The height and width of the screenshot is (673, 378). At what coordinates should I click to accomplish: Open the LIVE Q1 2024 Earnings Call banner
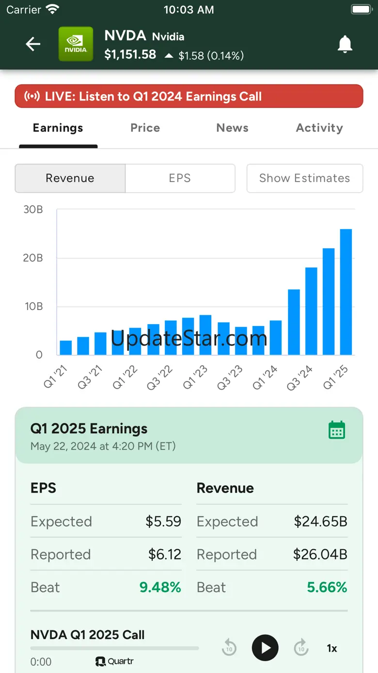click(189, 96)
